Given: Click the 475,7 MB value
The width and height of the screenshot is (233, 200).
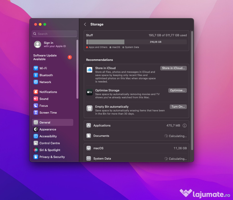Looking at the screenshot, I should (x=173, y=126).
